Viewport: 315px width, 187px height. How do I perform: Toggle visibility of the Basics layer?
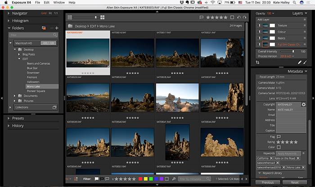[259, 38]
